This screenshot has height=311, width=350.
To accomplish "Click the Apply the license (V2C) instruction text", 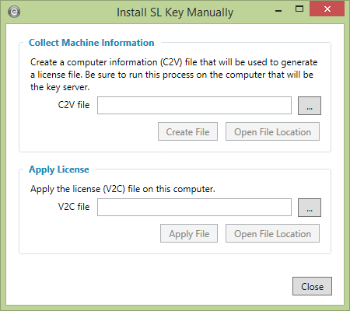I will 123,189.
